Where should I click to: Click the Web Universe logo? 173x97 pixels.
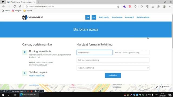tap(32, 17)
